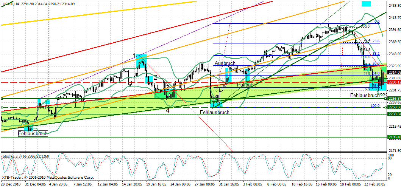401x187 pixels.
Task: Click wave label '3' on the chart
Action: [167, 87]
